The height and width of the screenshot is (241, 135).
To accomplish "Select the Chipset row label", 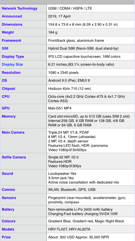I will [8, 89].
